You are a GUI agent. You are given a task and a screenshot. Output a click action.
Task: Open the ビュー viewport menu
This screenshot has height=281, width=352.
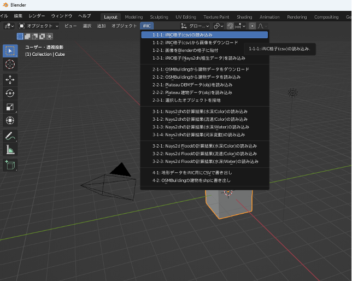71,26
